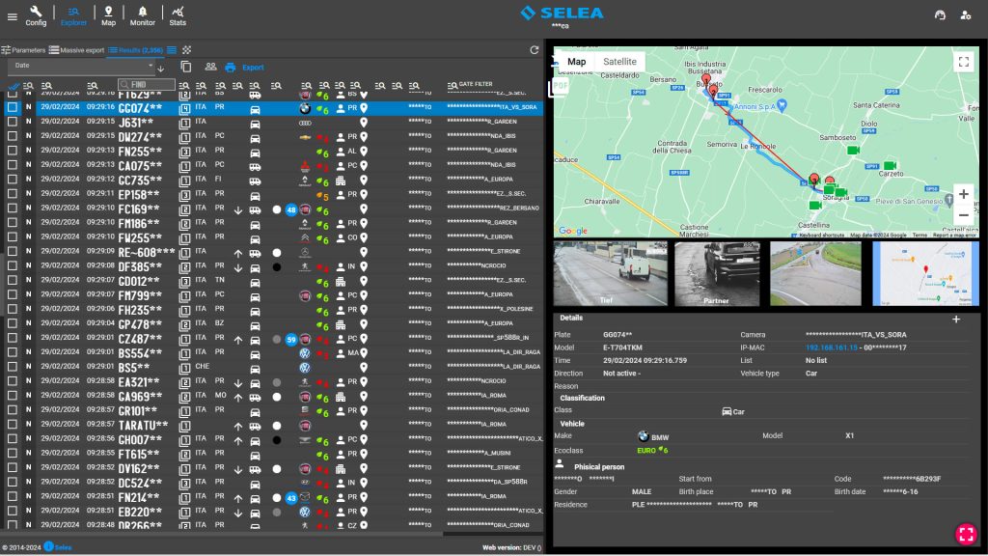Refresh the results list
The height and width of the screenshot is (556, 988).
click(x=535, y=50)
